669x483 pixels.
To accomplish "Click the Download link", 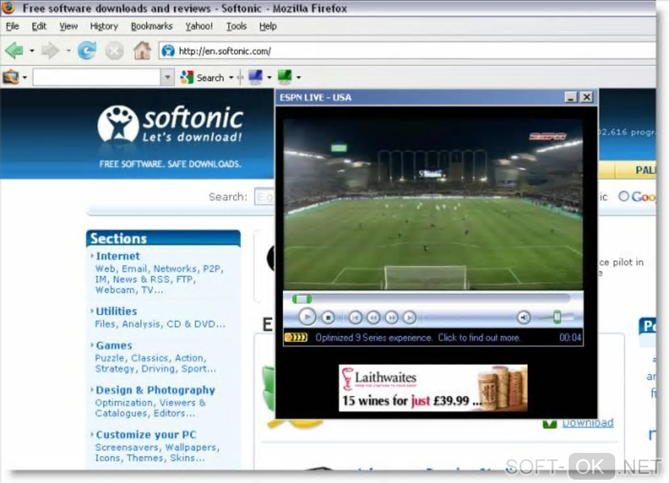I will [x=588, y=423].
